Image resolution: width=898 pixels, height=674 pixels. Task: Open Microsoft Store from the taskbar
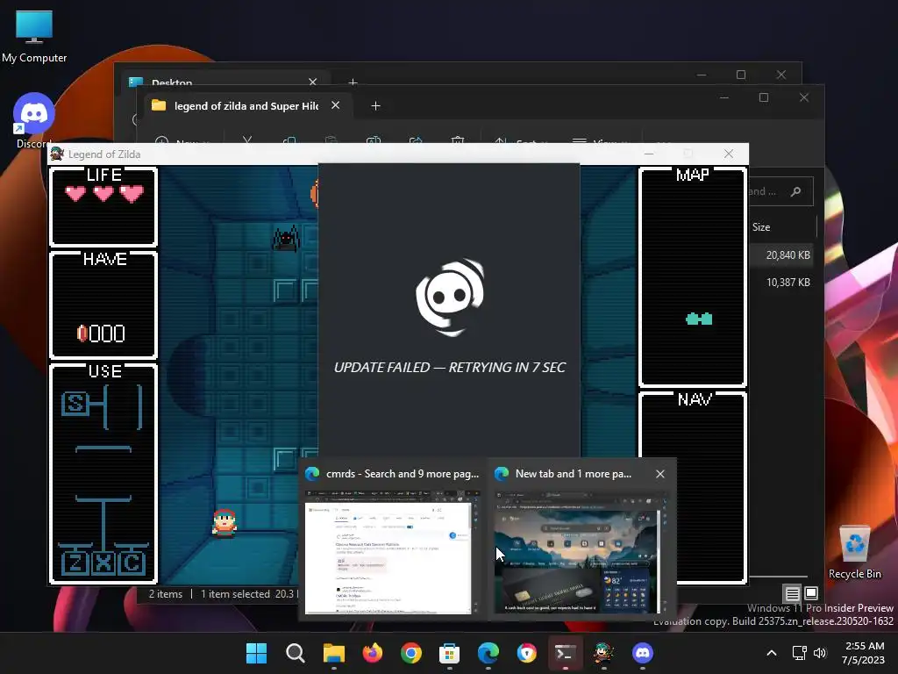coord(450,653)
